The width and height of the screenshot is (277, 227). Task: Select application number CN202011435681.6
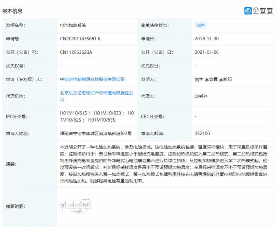(x=80, y=39)
